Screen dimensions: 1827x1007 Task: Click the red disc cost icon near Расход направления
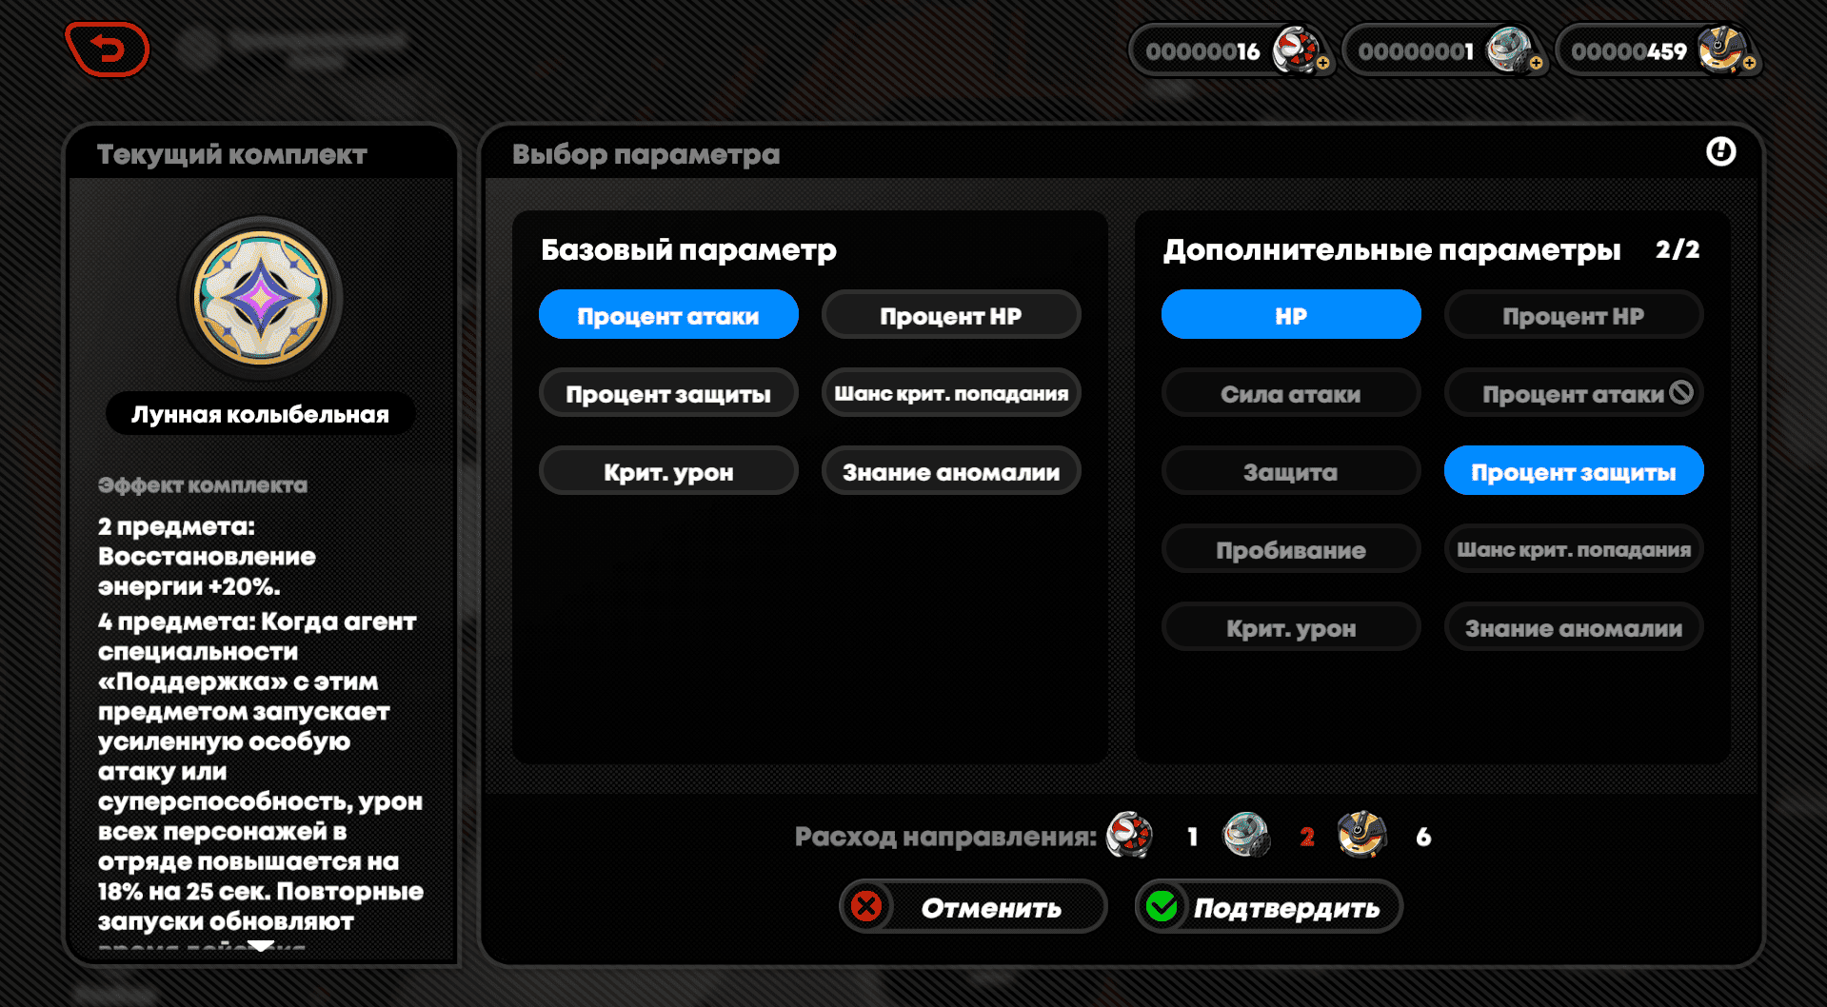point(1130,836)
